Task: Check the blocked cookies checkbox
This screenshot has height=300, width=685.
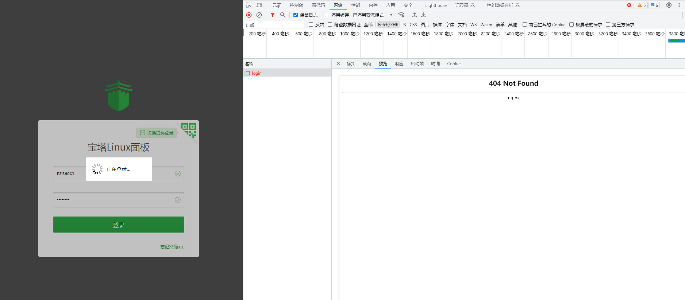Action: coord(525,24)
